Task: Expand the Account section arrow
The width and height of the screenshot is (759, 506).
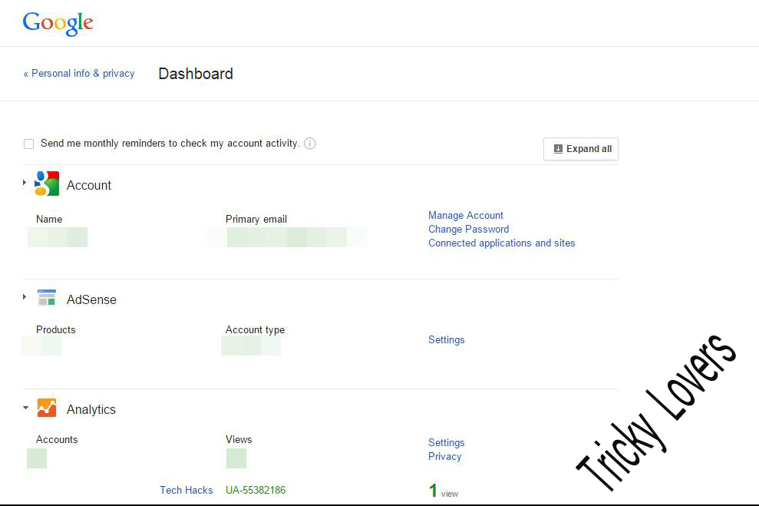Action: pos(25,183)
